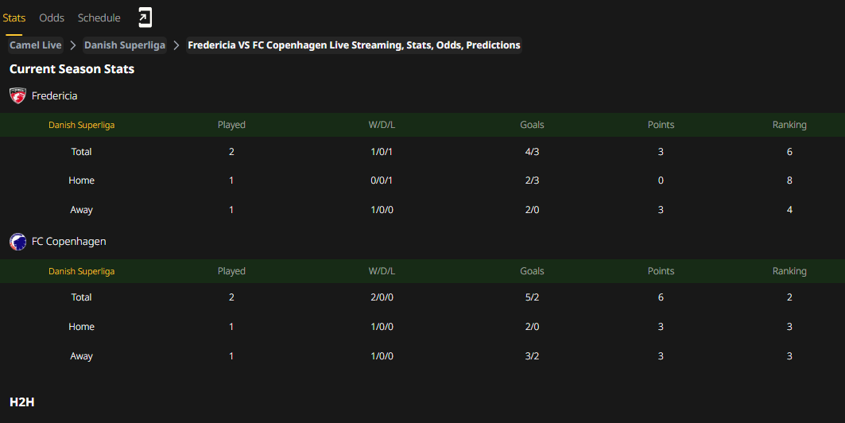Click Danish Superliga header in Fredericia table

click(x=81, y=125)
